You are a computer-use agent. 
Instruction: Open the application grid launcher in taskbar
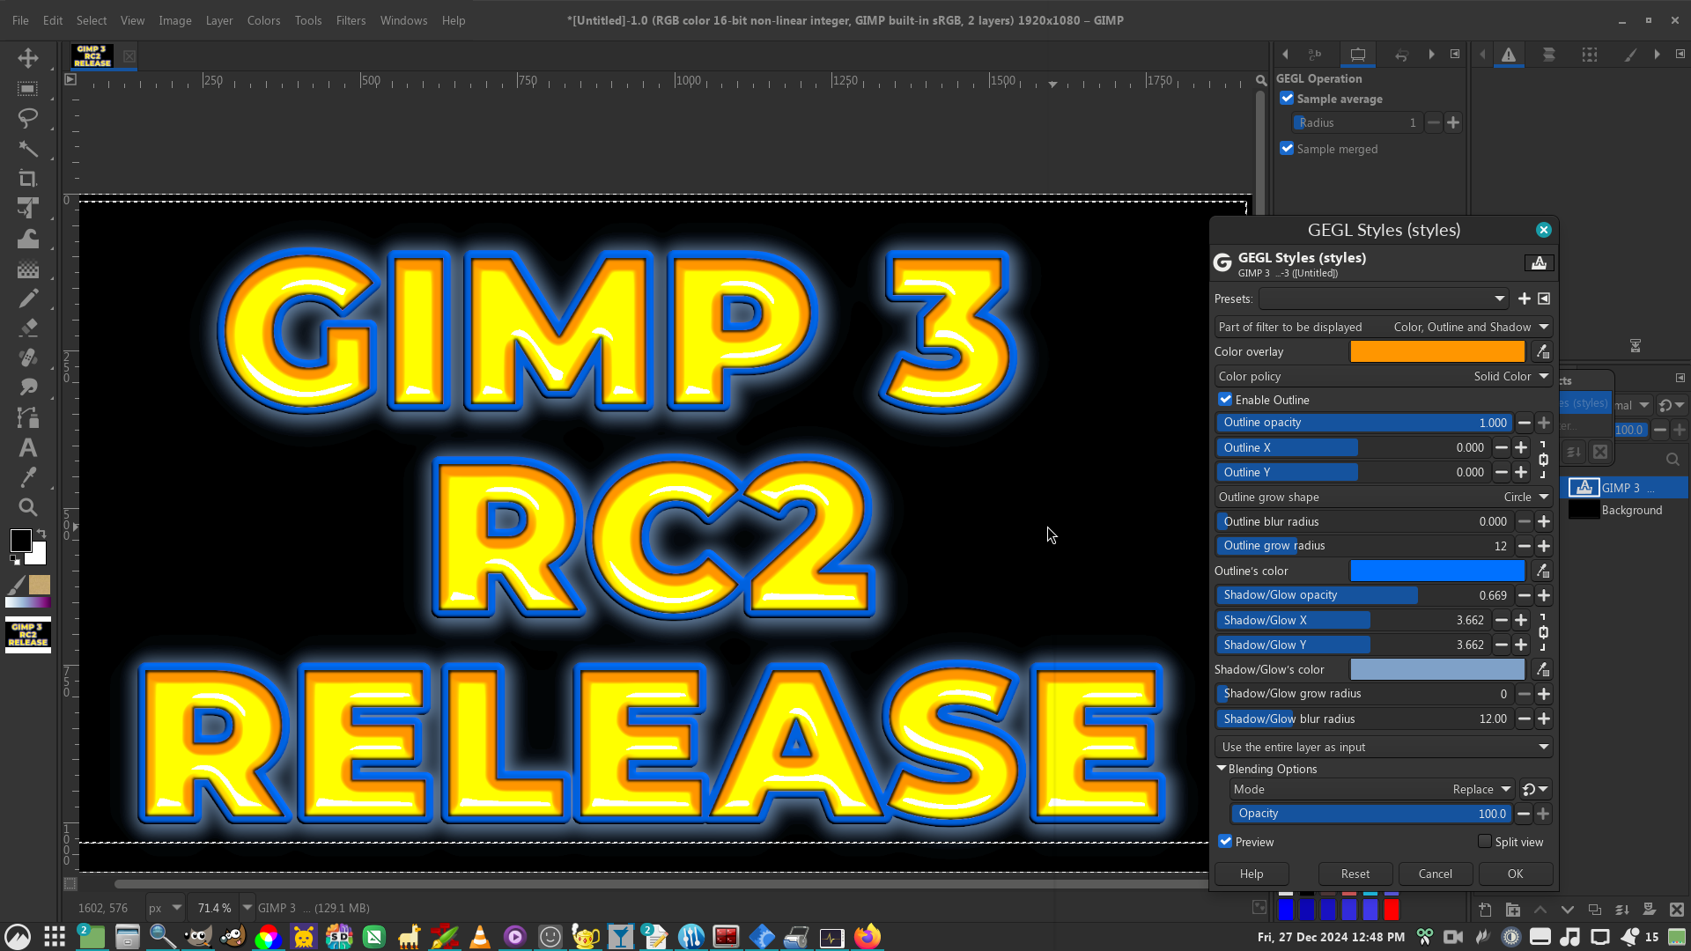pos(55,937)
